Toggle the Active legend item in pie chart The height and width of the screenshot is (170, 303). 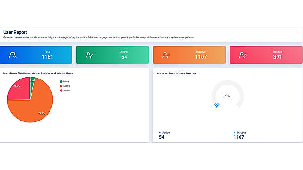[64, 81]
